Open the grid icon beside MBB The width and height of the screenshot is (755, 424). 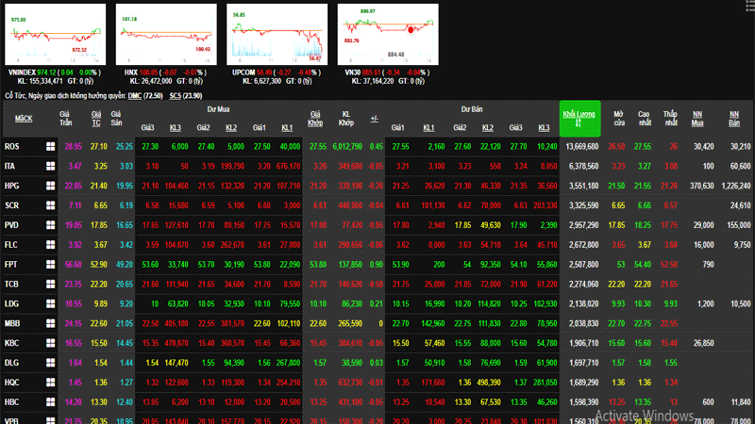[50, 324]
